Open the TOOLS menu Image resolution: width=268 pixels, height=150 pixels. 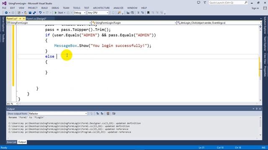(77, 8)
